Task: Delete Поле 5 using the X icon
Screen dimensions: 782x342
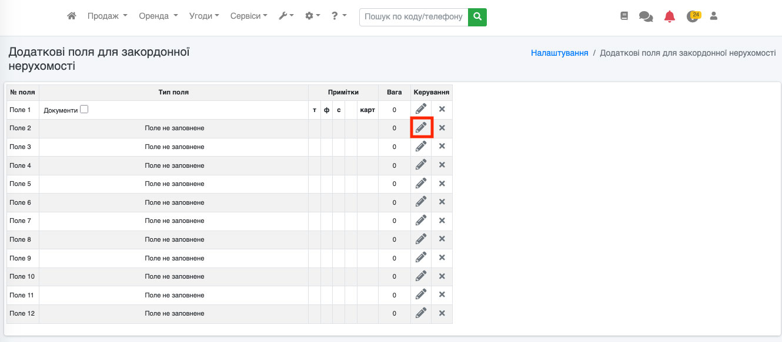Action: [442, 184]
